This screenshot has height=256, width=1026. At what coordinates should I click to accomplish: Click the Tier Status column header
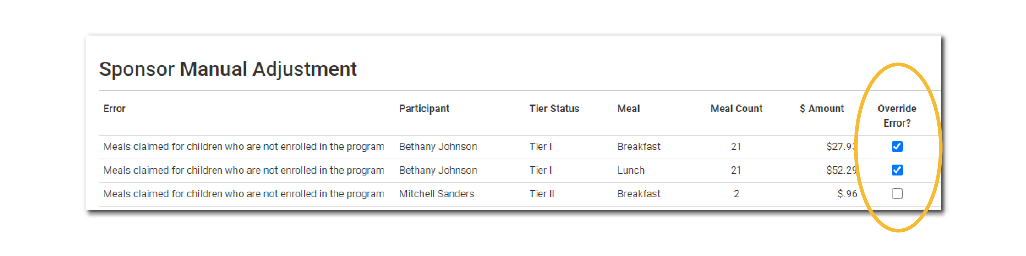(554, 109)
